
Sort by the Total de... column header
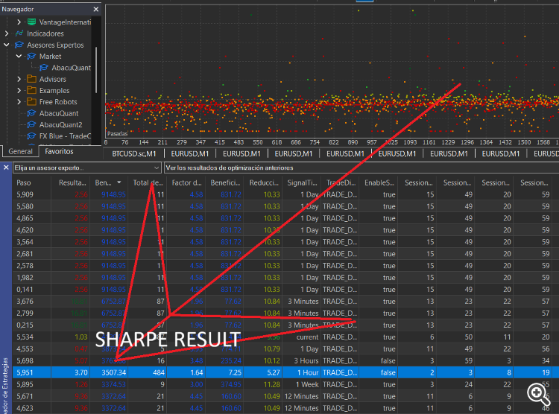148,182
